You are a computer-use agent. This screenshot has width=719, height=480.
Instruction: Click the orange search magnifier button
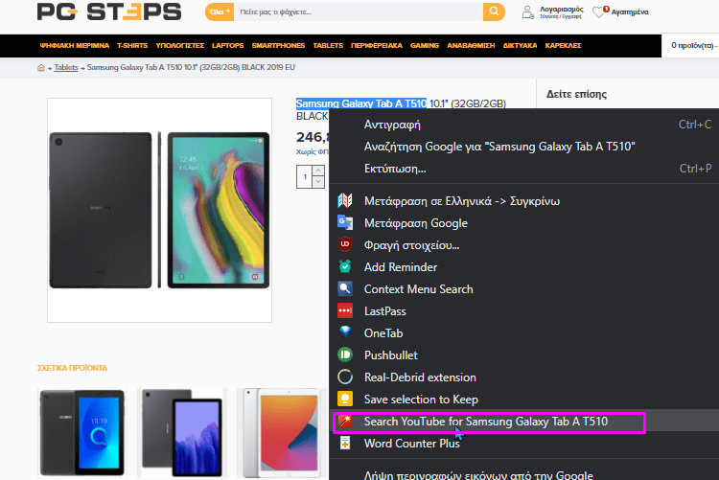tap(494, 11)
